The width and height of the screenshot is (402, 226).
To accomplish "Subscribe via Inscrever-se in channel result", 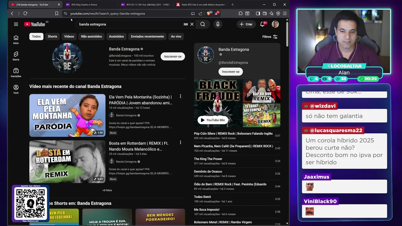I will click(x=173, y=56).
